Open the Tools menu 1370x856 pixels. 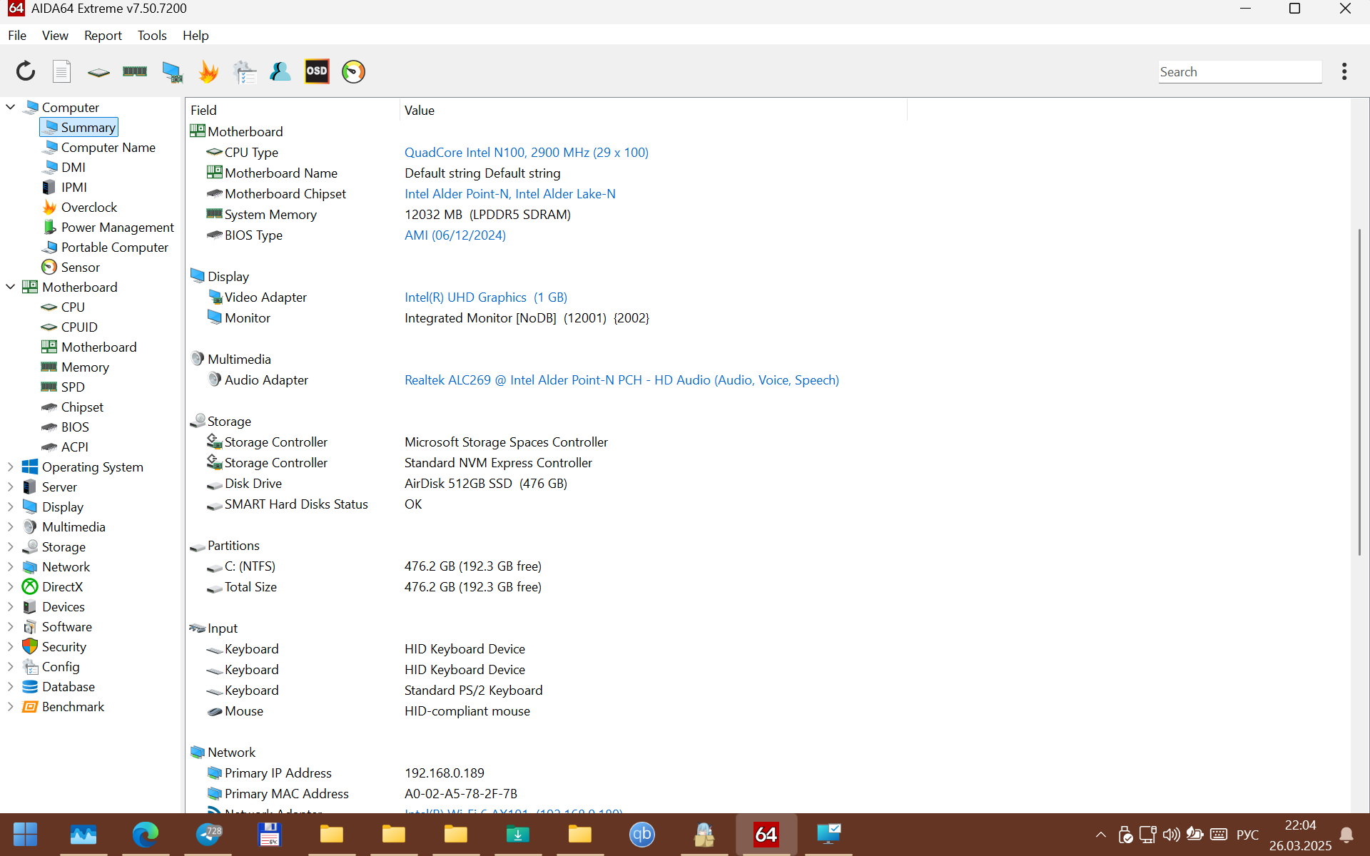click(152, 36)
